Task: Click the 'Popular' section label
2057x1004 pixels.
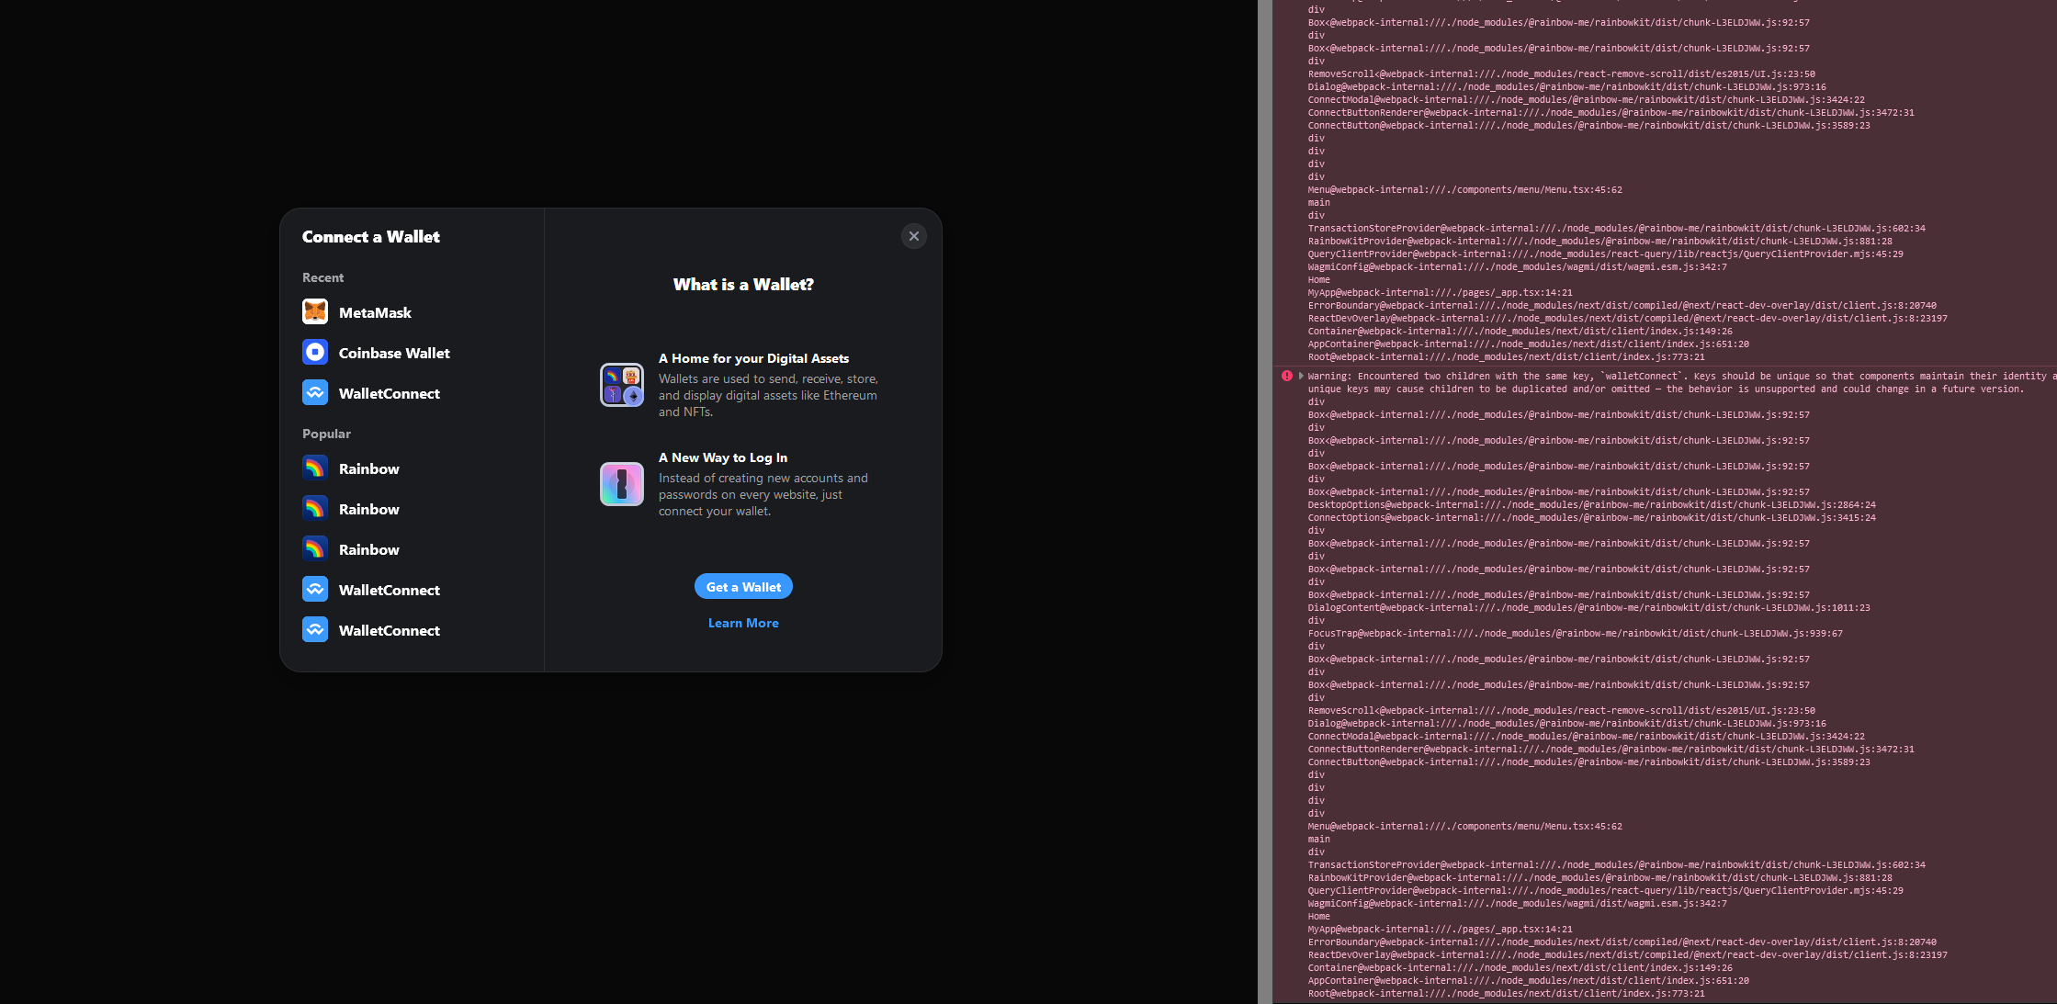Action: [326, 434]
